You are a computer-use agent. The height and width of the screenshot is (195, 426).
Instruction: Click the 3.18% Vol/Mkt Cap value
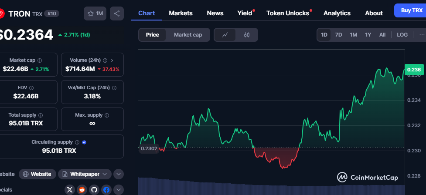(x=92, y=96)
